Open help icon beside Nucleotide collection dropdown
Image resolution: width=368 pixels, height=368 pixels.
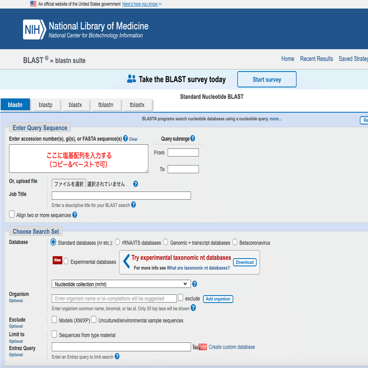click(194, 284)
